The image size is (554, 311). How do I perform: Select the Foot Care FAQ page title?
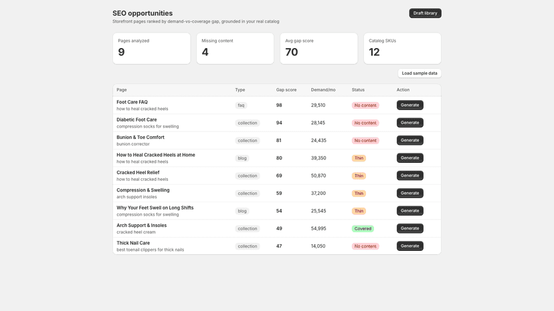[x=132, y=102]
